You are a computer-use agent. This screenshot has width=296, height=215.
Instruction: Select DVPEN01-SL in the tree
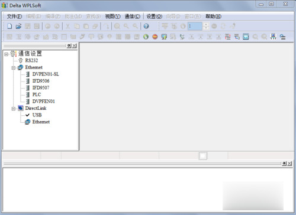pyautogui.click(x=46, y=74)
